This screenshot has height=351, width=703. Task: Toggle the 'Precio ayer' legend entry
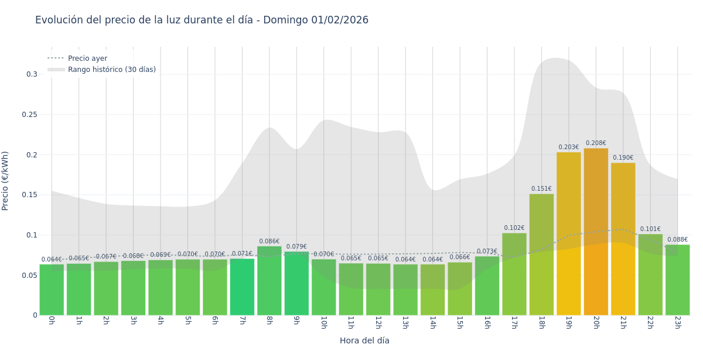pyautogui.click(x=87, y=58)
